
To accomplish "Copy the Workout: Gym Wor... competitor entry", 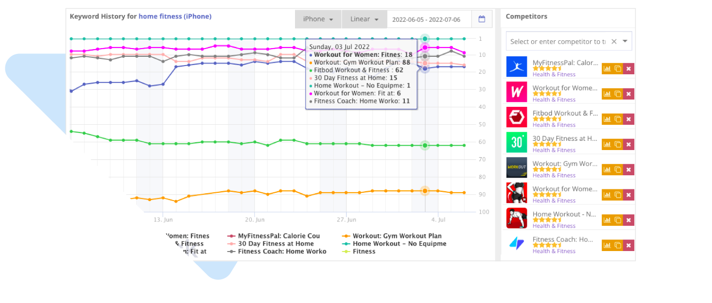I will click(617, 169).
